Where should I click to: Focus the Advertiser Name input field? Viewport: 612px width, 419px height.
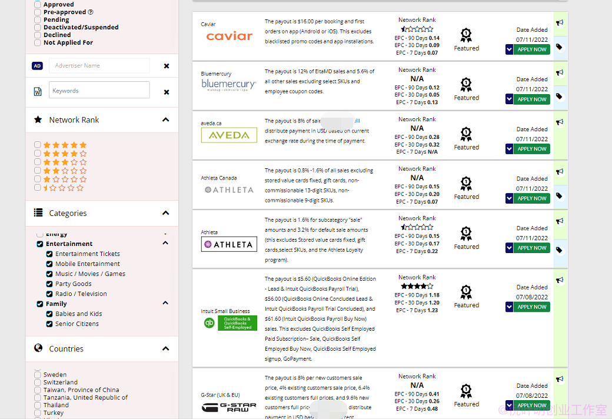99,65
